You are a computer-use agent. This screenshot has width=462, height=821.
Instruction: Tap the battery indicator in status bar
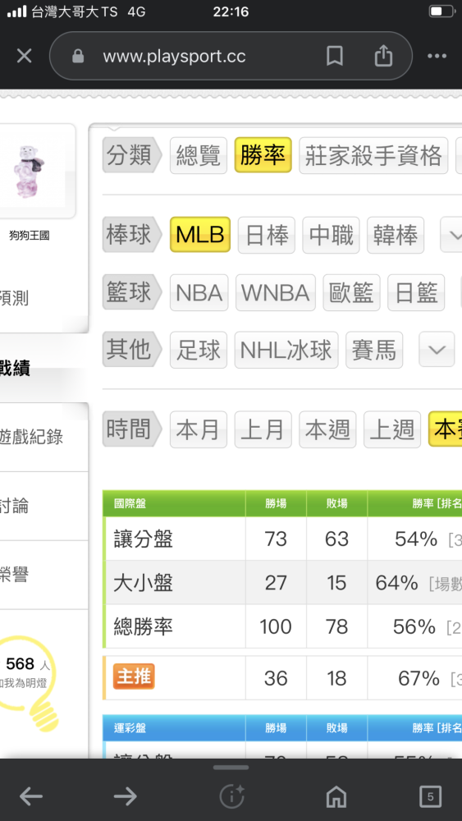point(441,11)
